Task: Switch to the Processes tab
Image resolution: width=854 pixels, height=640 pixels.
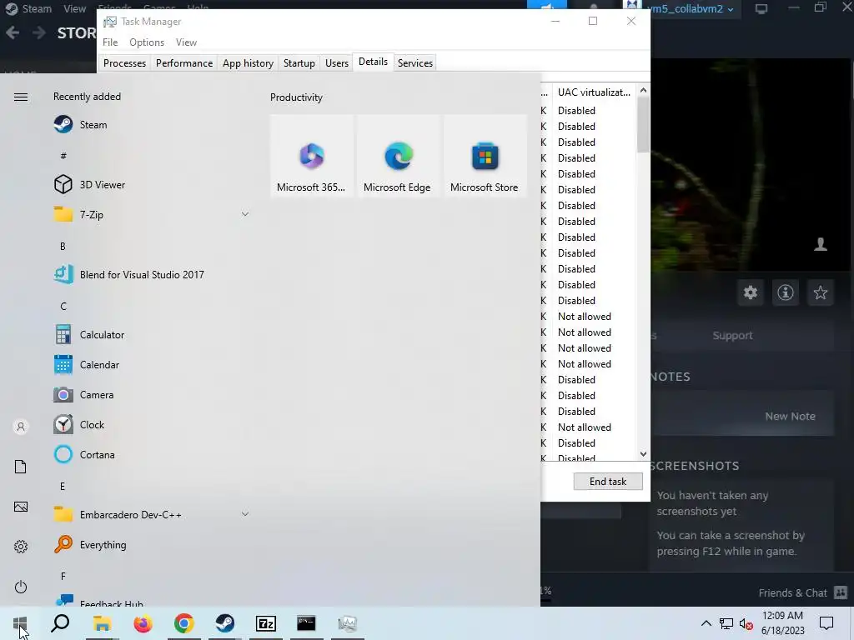Action: (x=125, y=63)
